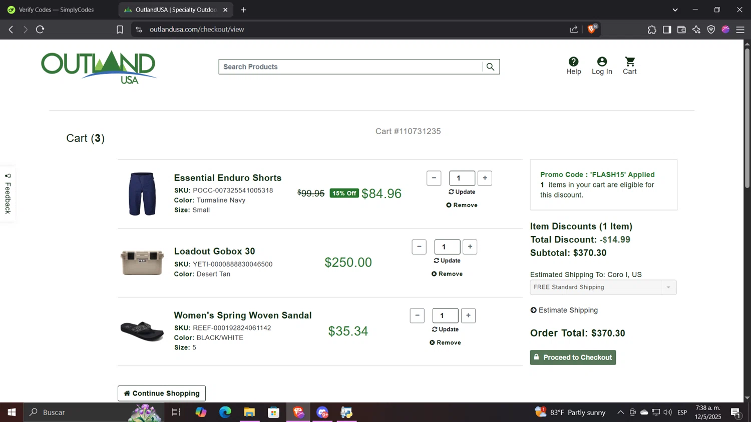Decrease quantity of Women's Spring Woven Sandal
The width and height of the screenshot is (751, 422).
(417, 315)
